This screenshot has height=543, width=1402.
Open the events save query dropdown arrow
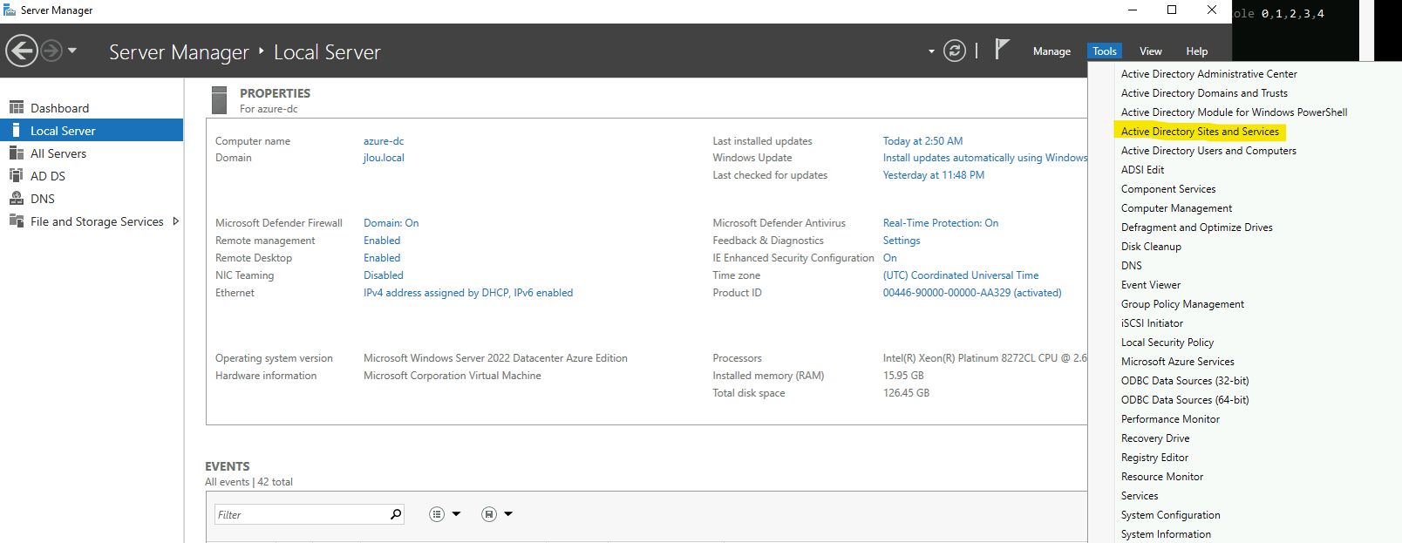508,514
